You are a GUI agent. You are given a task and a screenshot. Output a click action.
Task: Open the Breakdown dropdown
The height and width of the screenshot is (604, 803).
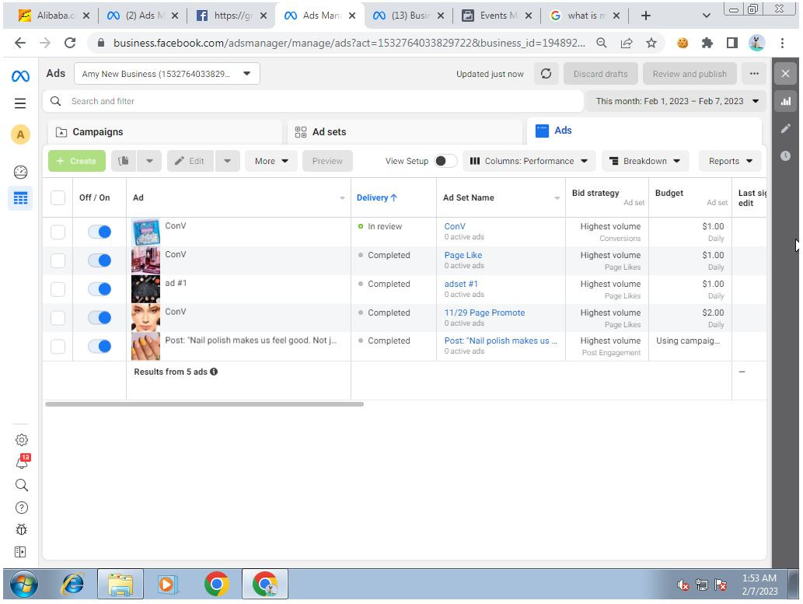645,161
